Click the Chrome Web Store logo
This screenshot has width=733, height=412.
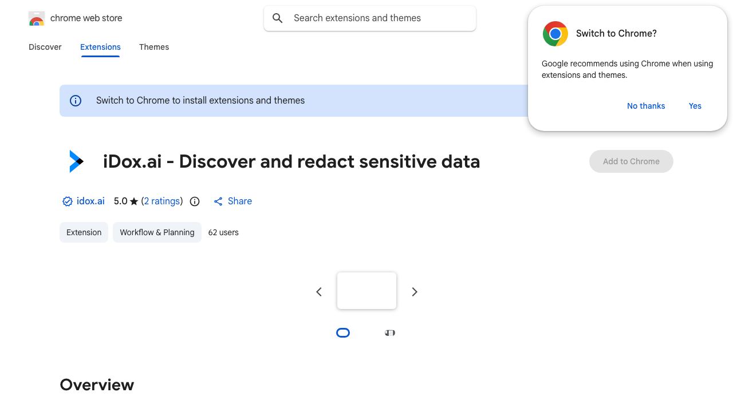pyautogui.click(x=37, y=18)
